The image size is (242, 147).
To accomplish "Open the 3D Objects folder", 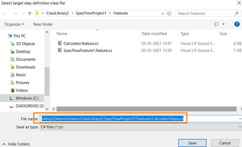I will (25, 44).
